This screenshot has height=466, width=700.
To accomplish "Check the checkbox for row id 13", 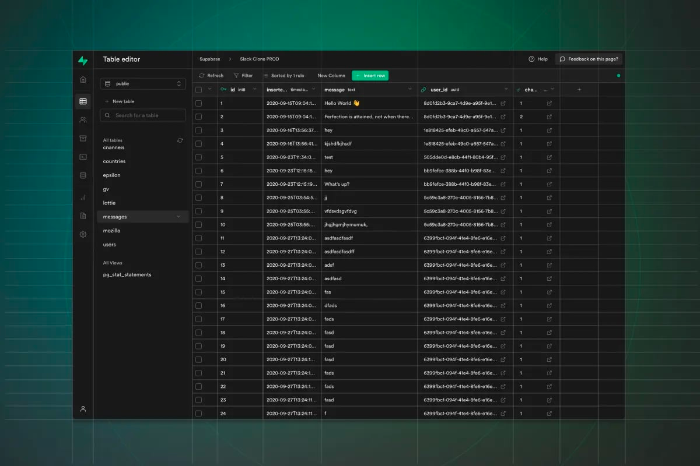I will pyautogui.click(x=199, y=265).
